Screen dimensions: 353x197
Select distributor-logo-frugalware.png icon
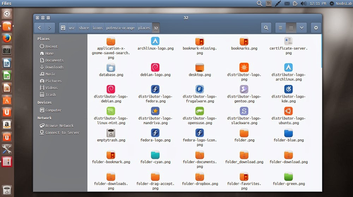click(x=200, y=89)
